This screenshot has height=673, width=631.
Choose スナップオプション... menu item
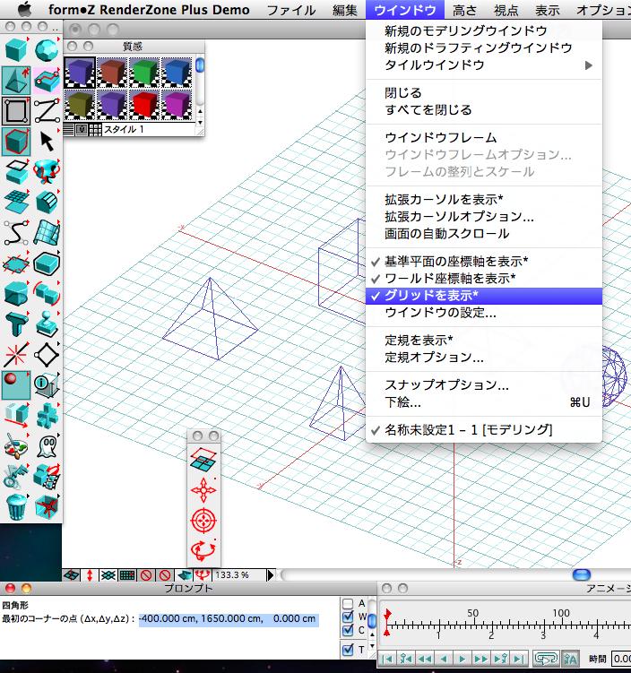point(484,384)
